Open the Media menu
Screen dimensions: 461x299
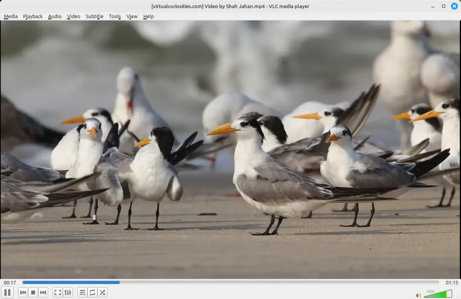point(11,17)
